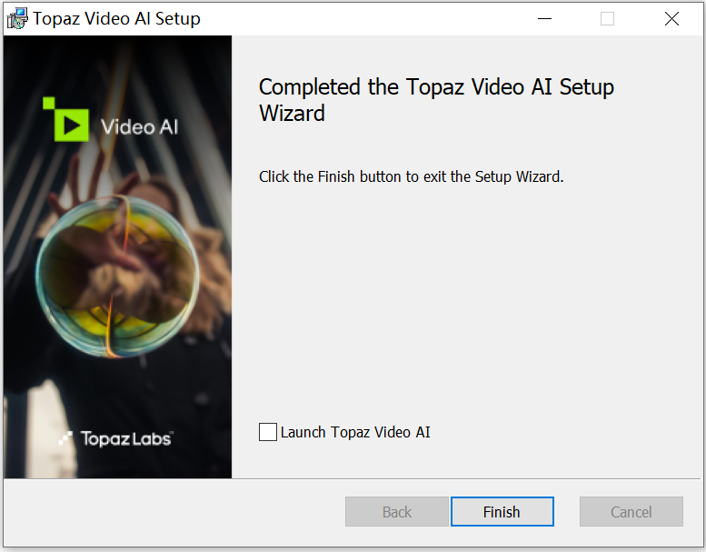Click the "Topaz Labs" wordmark text
The height and width of the screenshot is (552, 706).
125,438
